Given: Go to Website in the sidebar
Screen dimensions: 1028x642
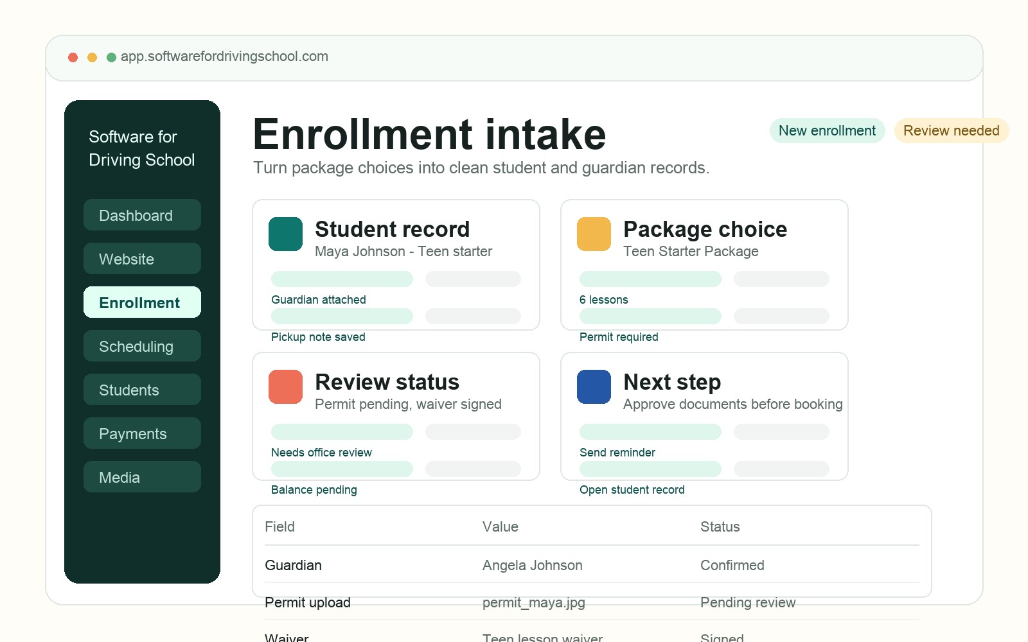Looking at the screenshot, I should [142, 259].
